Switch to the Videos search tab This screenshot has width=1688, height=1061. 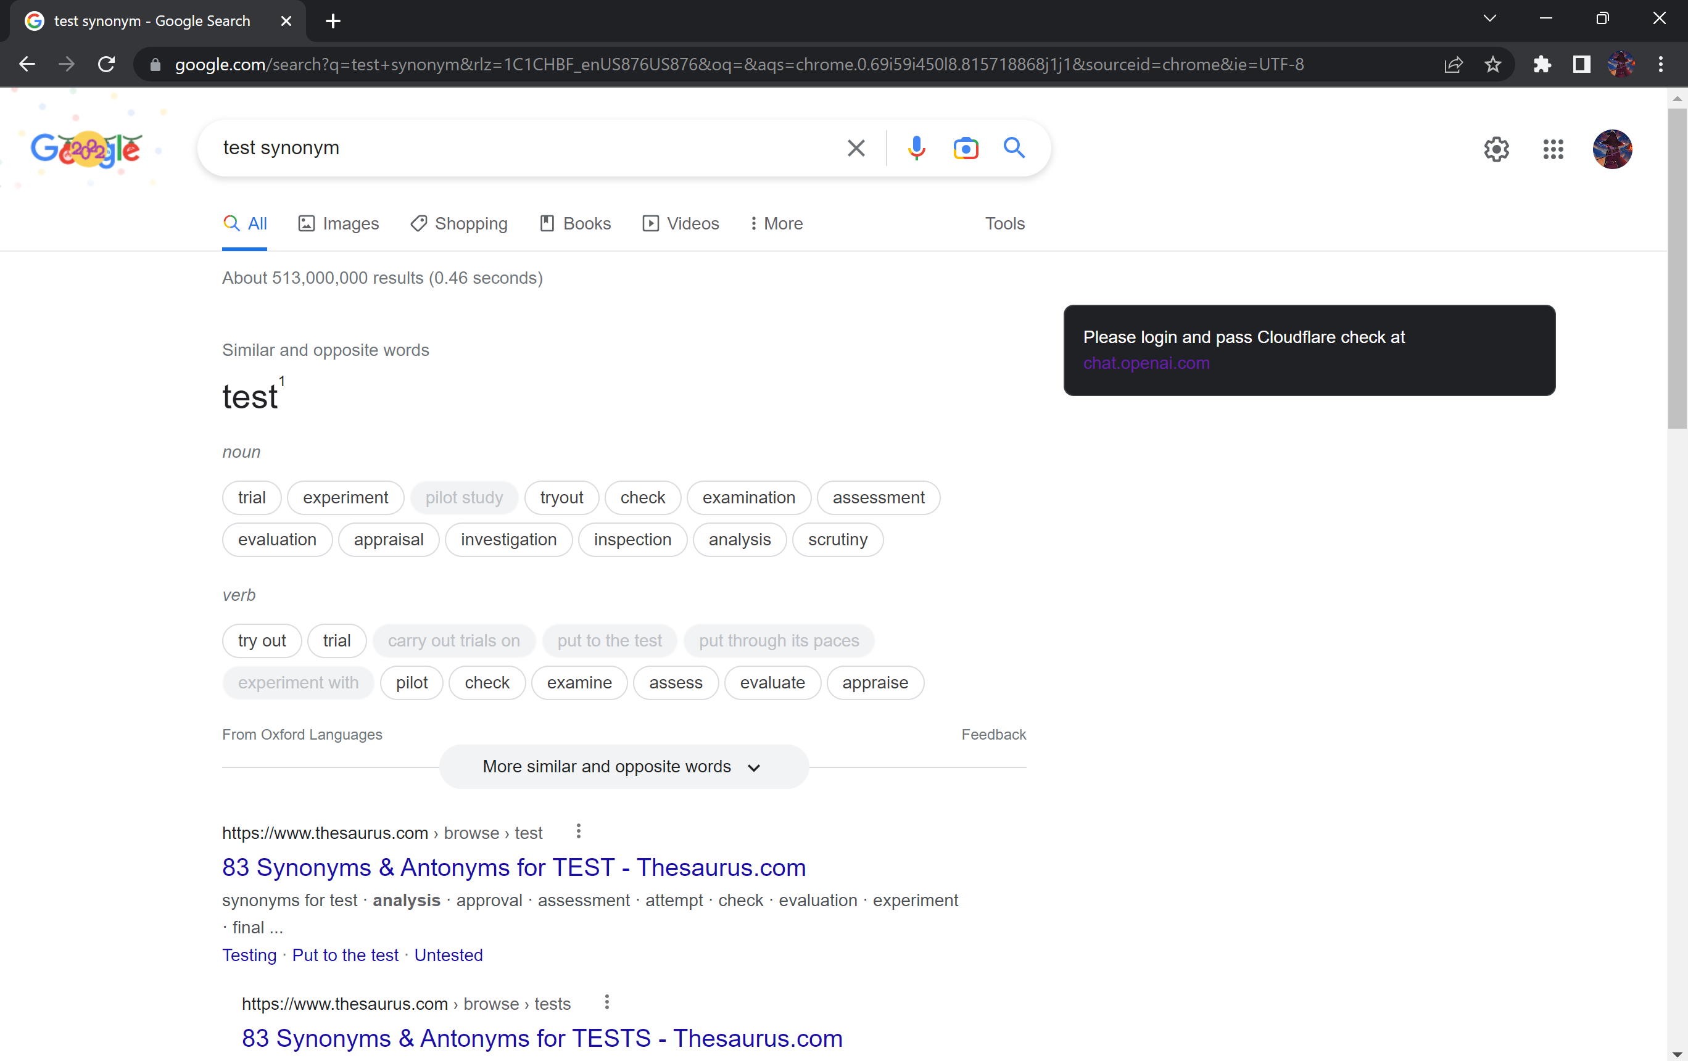pyautogui.click(x=679, y=223)
